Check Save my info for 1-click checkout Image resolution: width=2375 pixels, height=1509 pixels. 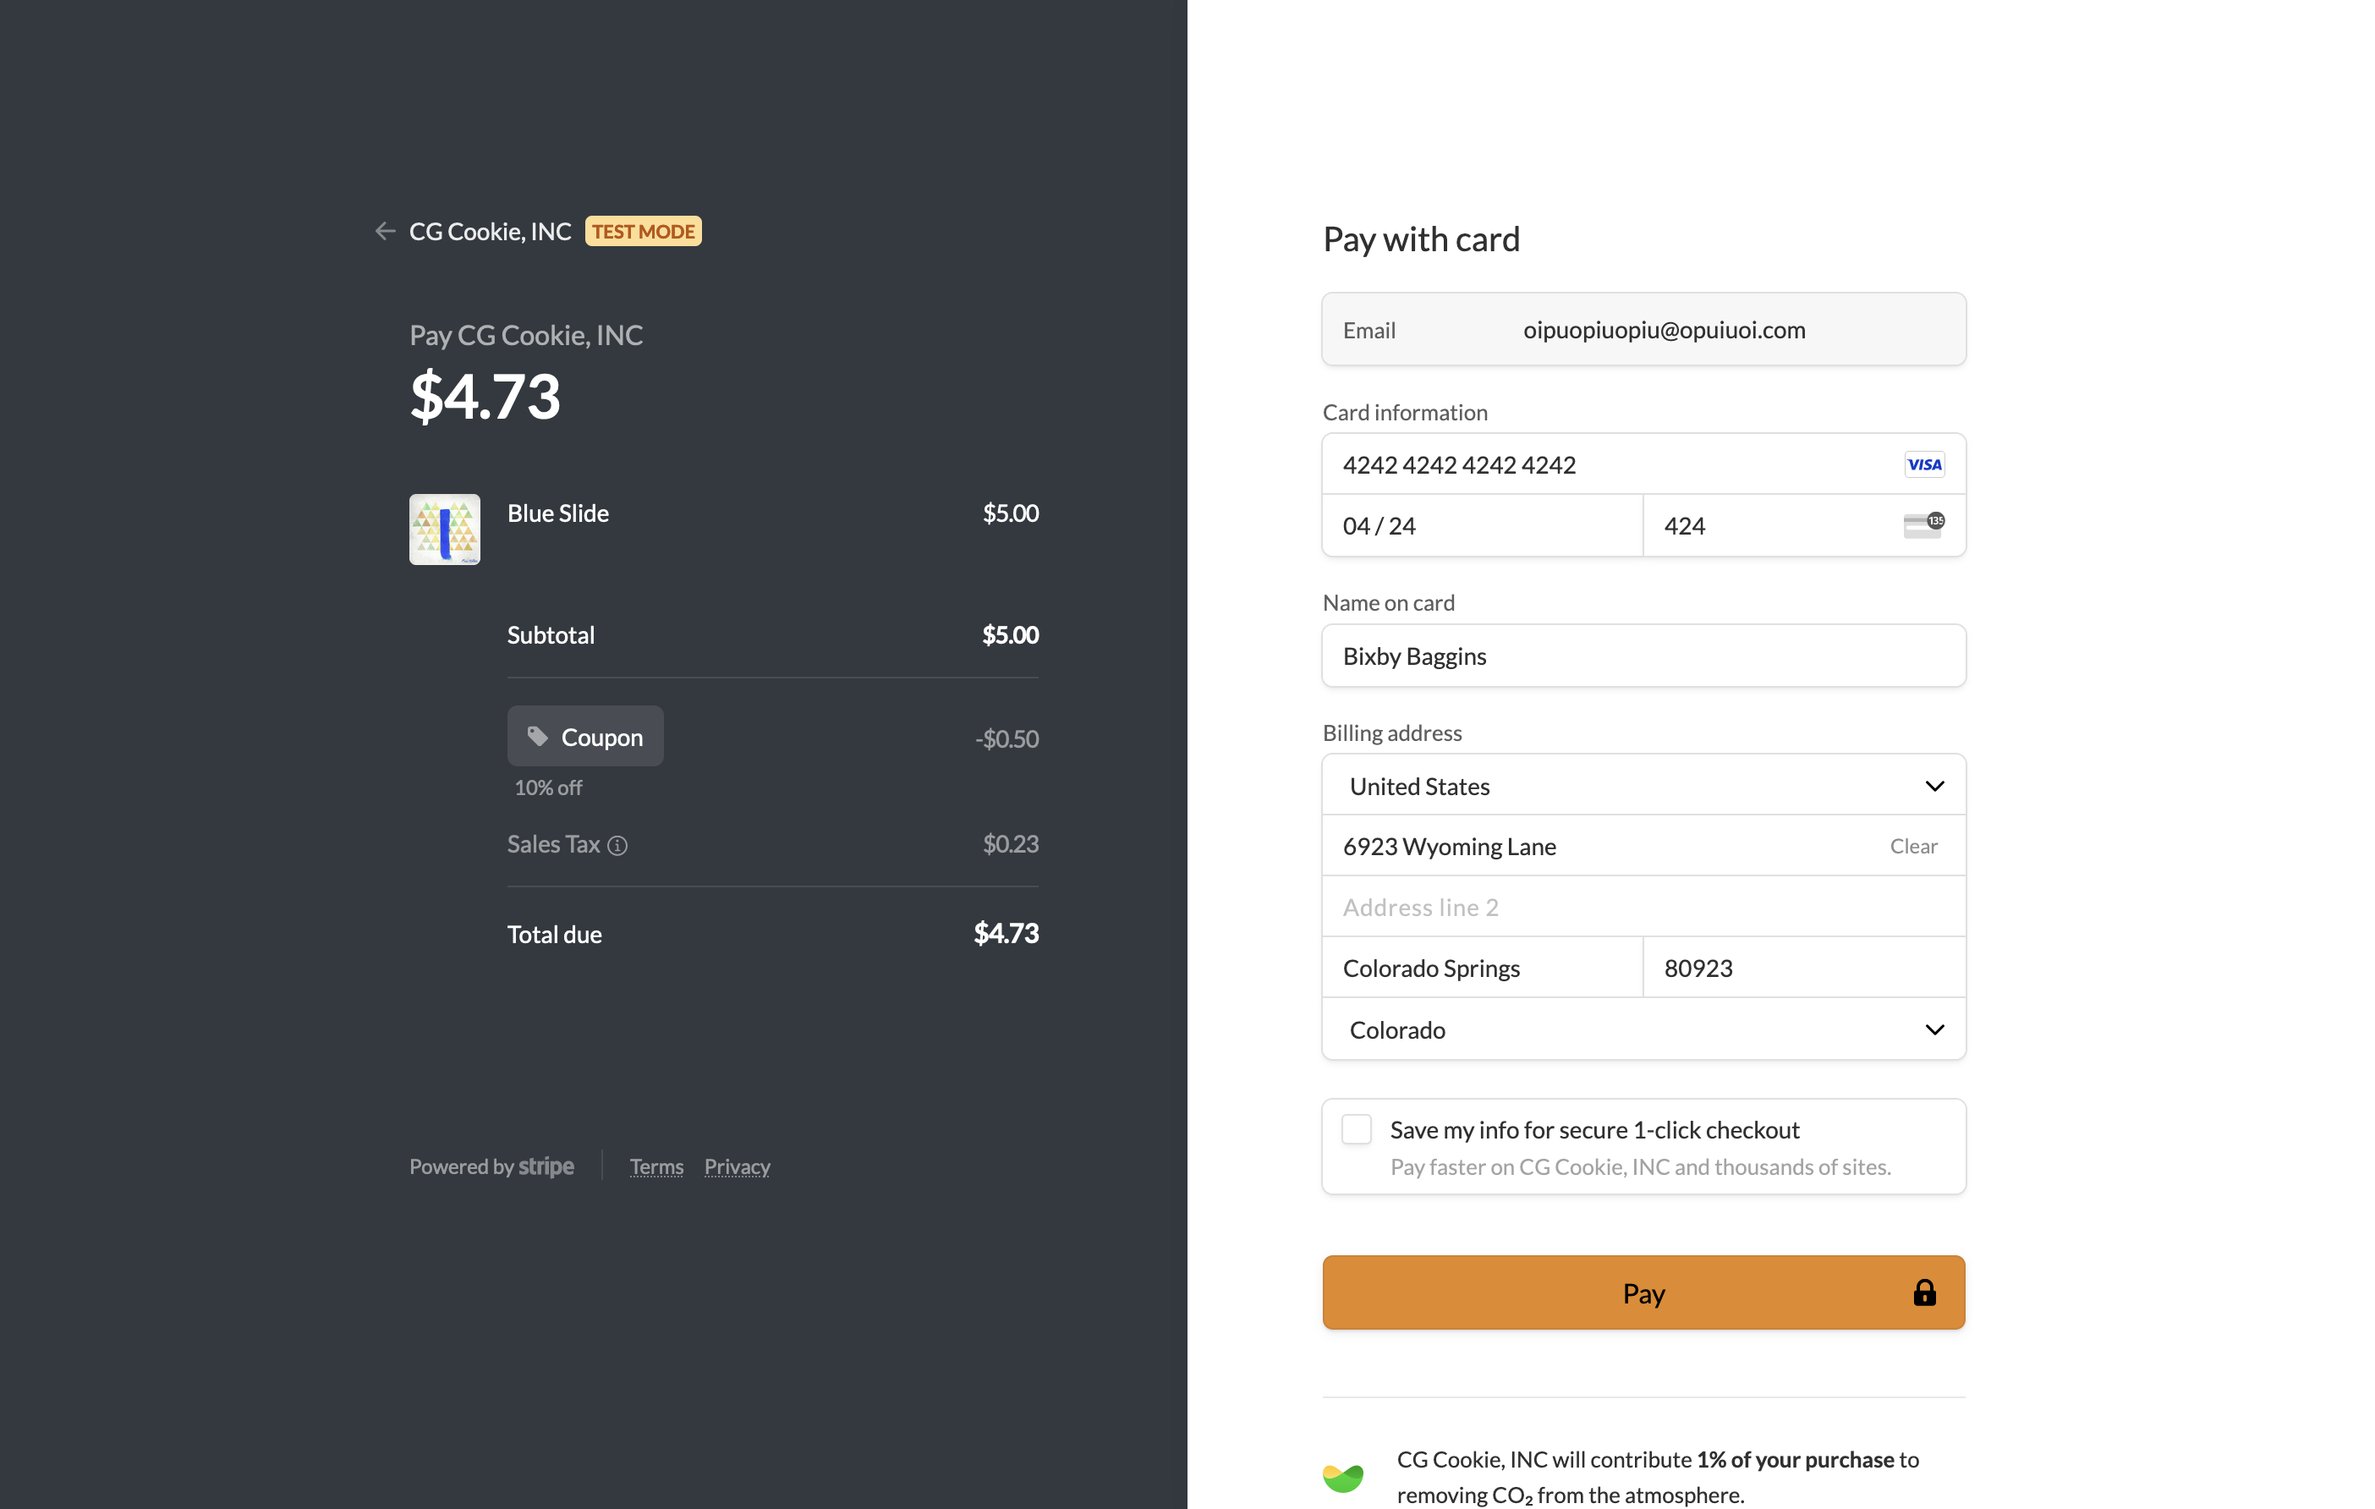[x=1356, y=1129]
